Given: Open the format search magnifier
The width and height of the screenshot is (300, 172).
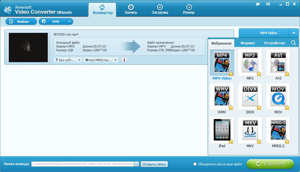Looking at the screenshot, I should (x=294, y=43).
